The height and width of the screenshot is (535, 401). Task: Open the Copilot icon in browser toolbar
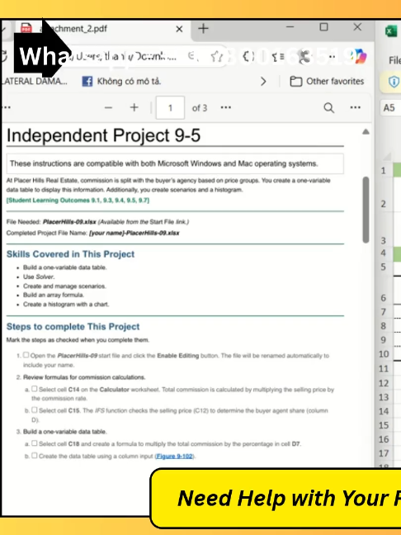(360, 56)
